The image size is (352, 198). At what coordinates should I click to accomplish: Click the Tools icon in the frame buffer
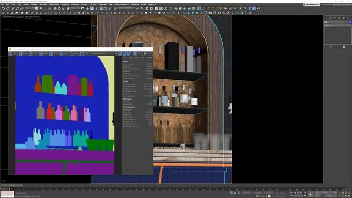(x=62, y=54)
